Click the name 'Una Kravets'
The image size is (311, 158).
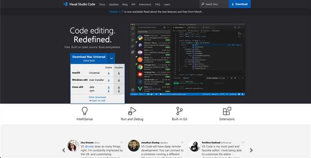coord(87,143)
